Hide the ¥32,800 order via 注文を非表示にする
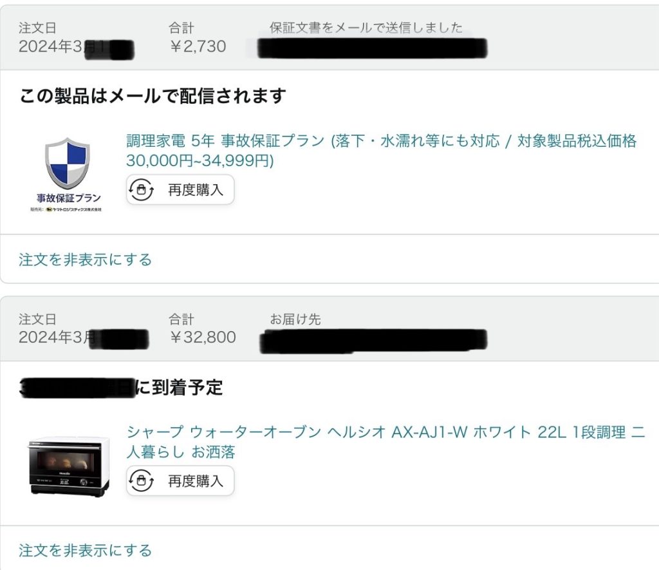This screenshot has width=659, height=570. click(x=85, y=551)
